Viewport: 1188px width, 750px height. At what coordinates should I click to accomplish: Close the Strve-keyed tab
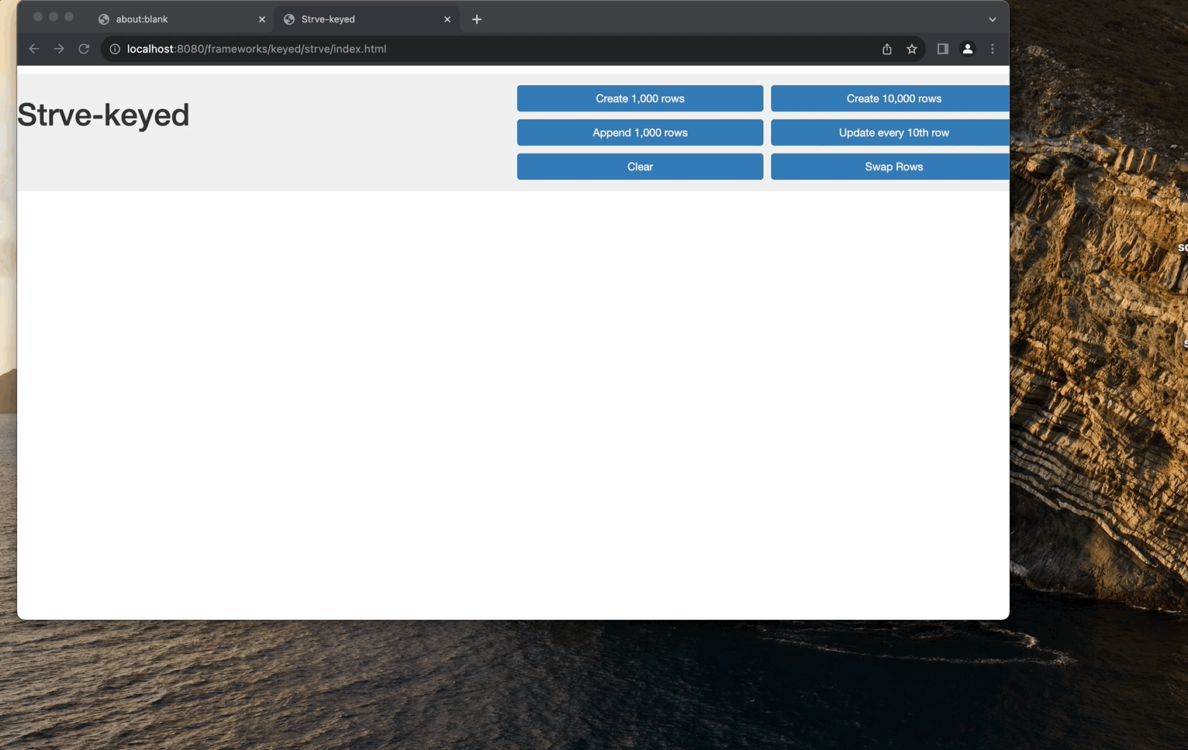pyautogui.click(x=447, y=19)
